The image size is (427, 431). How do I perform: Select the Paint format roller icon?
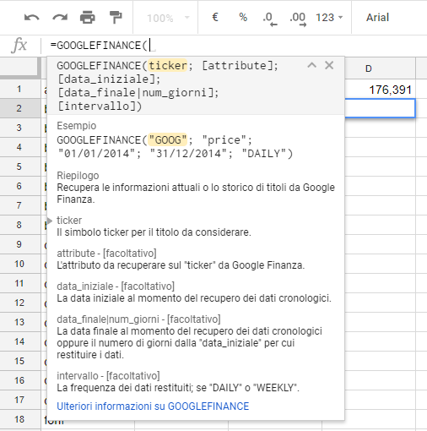(116, 18)
